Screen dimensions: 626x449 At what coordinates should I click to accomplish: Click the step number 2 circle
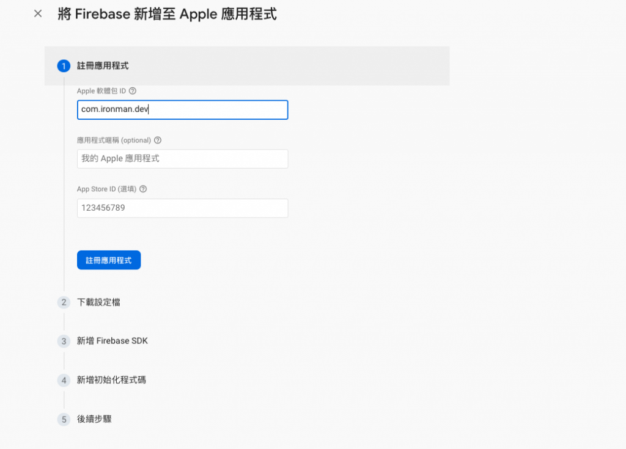pos(64,302)
